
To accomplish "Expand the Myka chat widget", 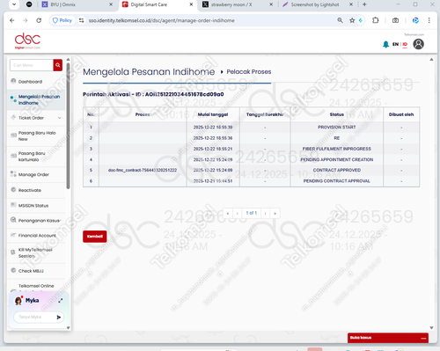I will tap(61, 301).
